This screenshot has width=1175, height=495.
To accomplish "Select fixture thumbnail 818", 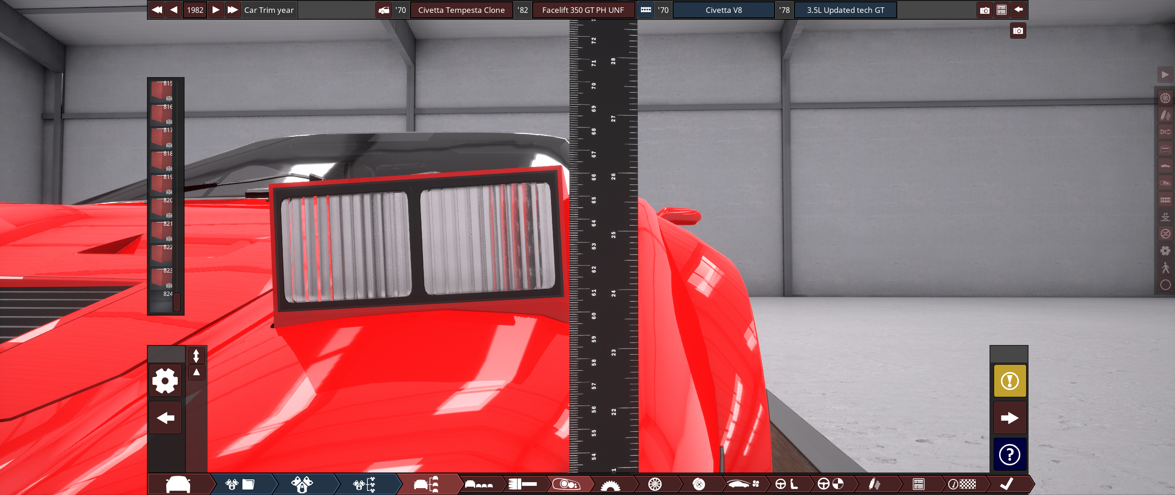I will pos(162,161).
